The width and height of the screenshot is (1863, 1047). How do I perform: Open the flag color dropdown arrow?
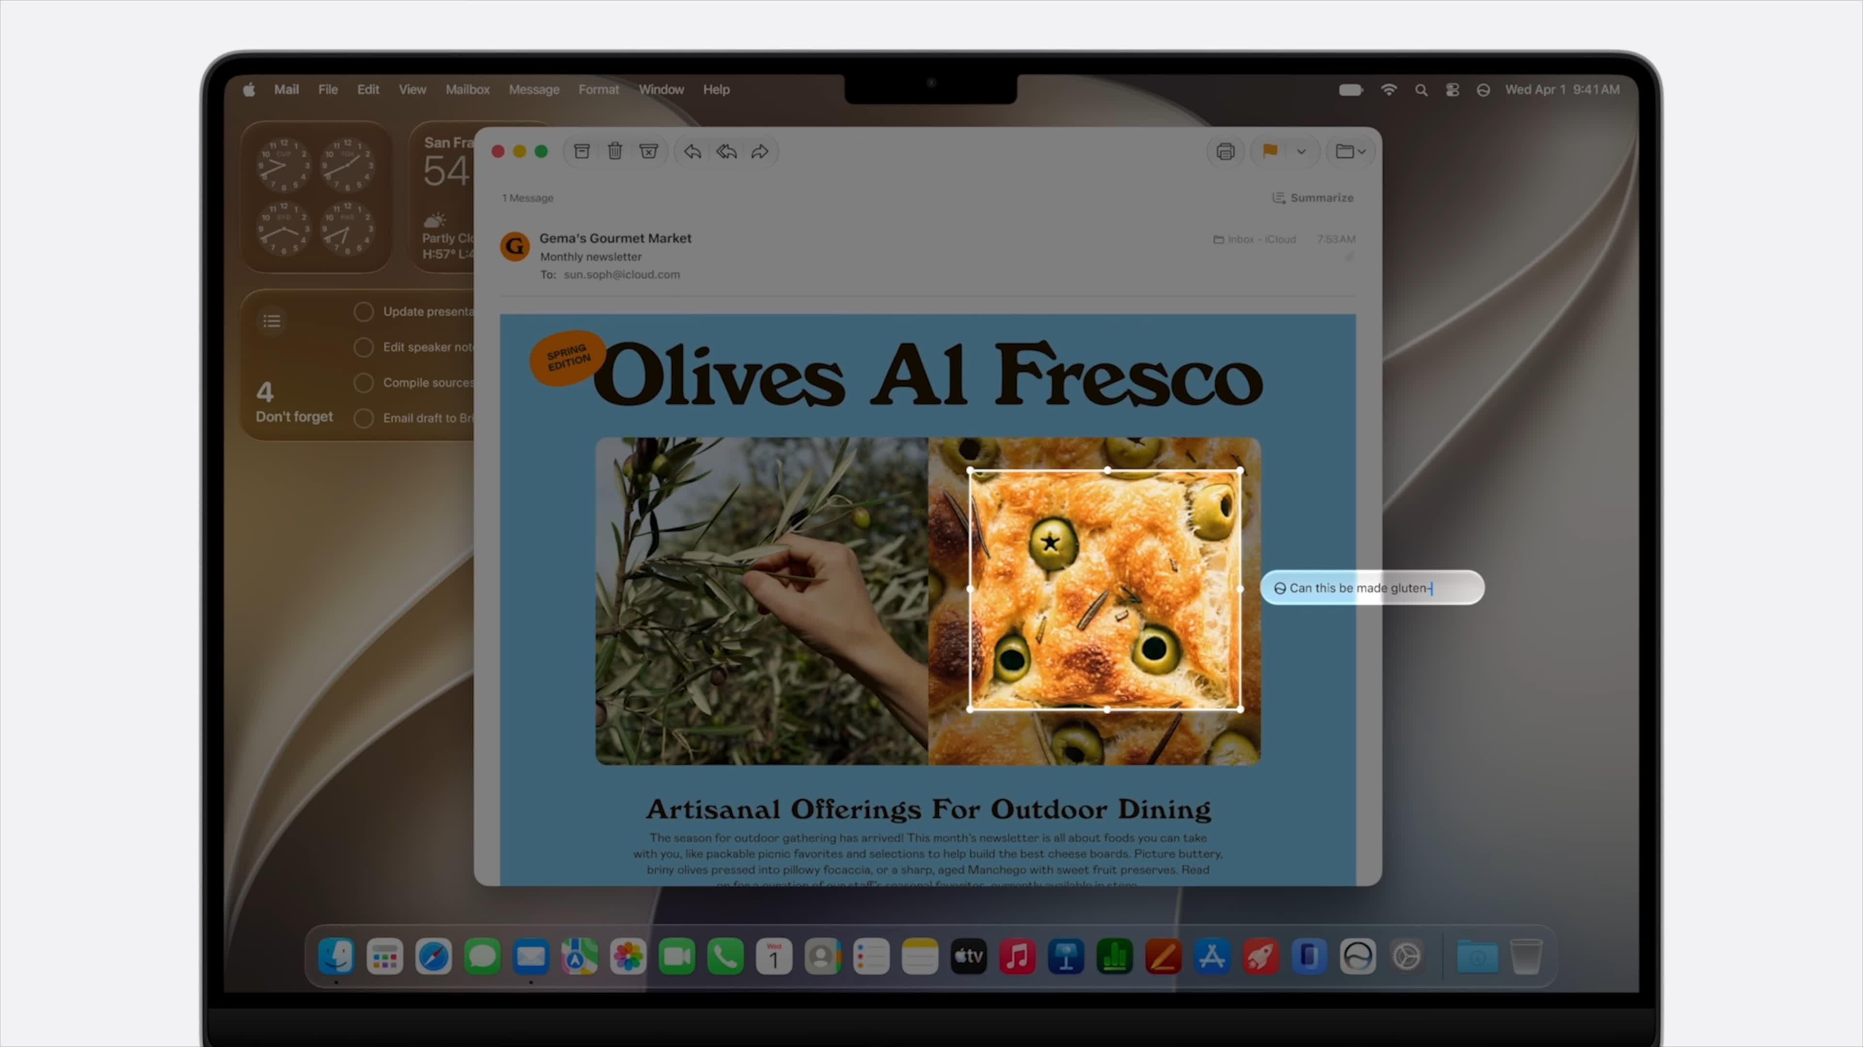click(1301, 152)
